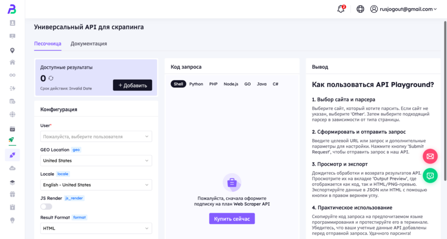
Task: Switch to the Документация tab
Action: click(x=89, y=44)
